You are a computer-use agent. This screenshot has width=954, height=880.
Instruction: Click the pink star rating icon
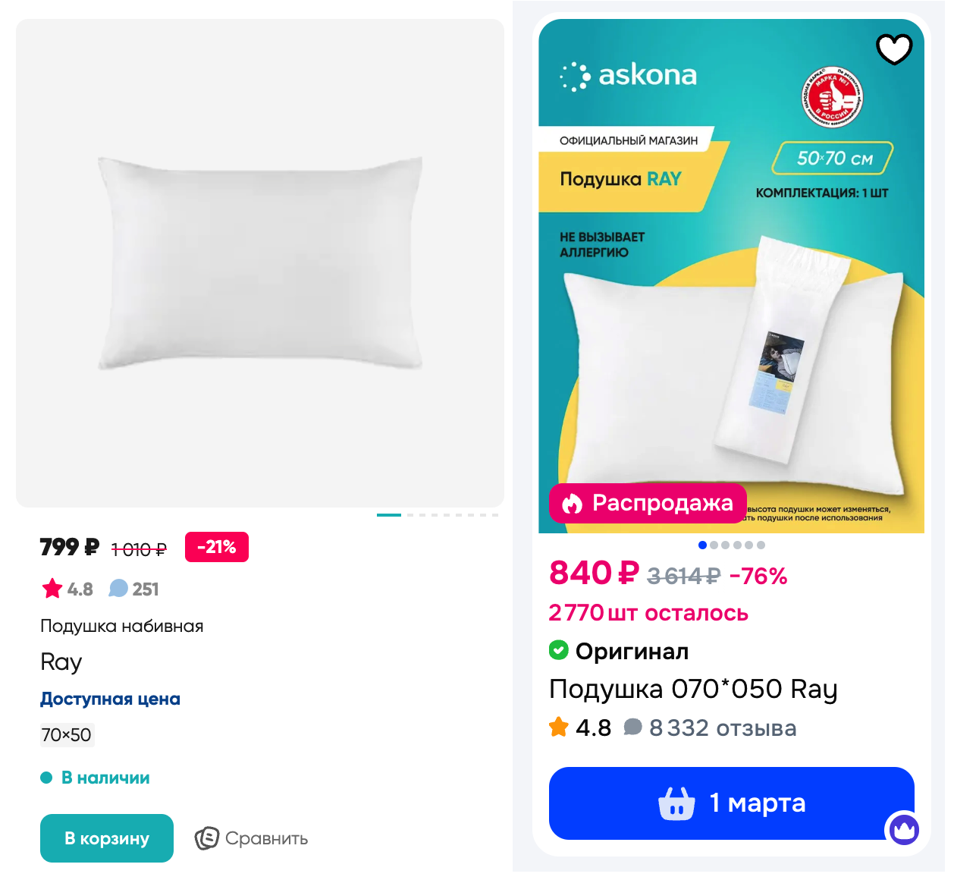pyautogui.click(x=52, y=589)
